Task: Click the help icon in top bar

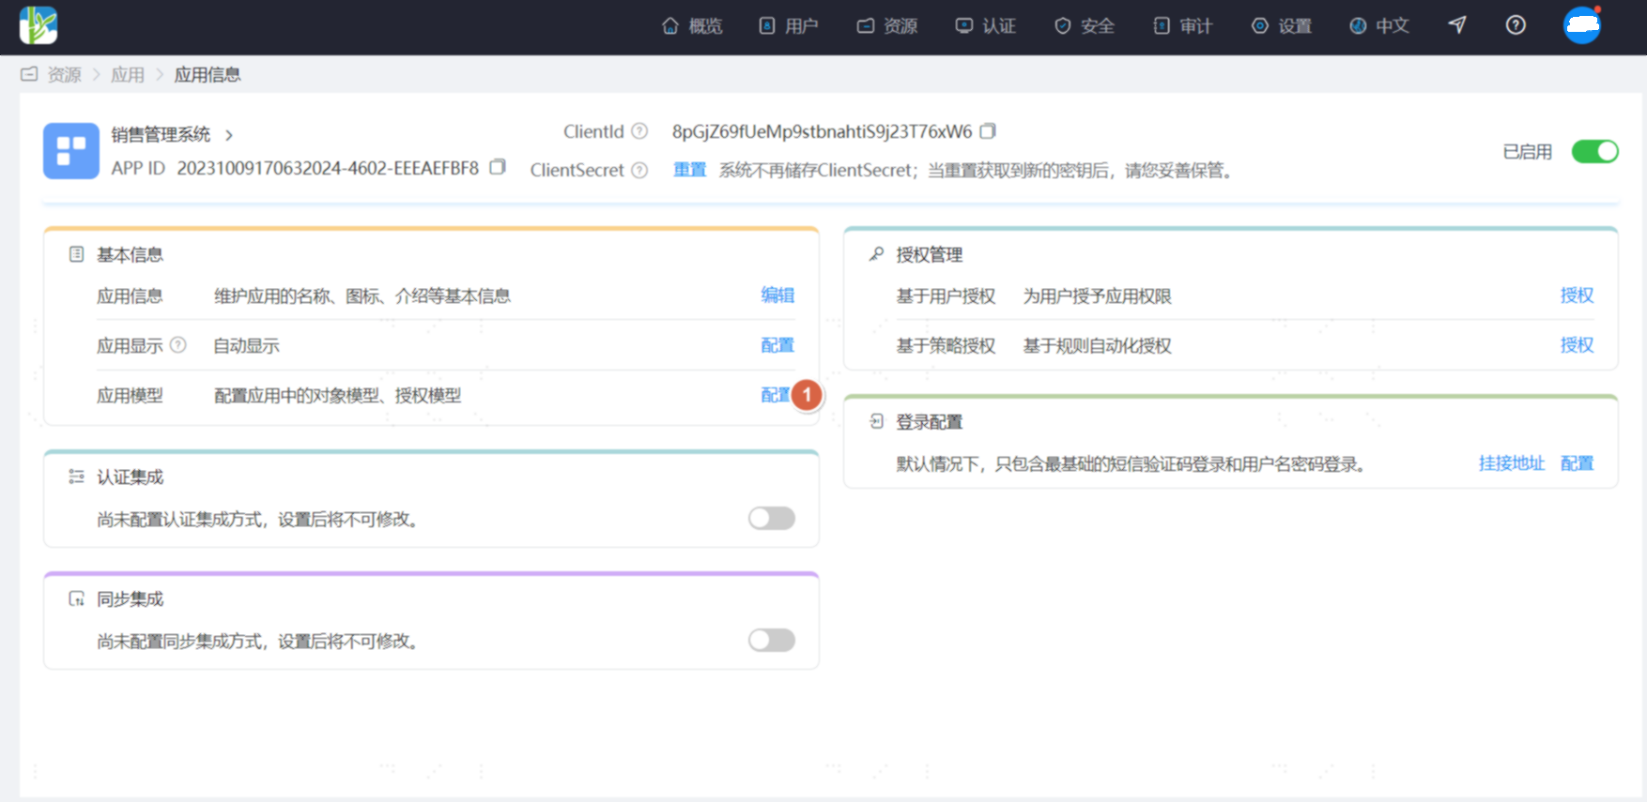Action: tap(1516, 25)
